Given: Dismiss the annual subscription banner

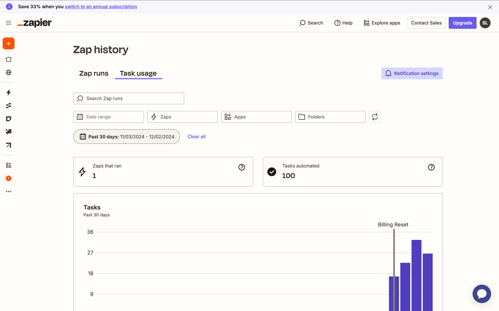Looking at the screenshot, I should point(490,7).
